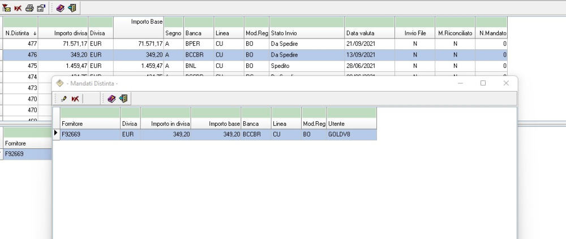Click the Importo divisa column header

coord(63,33)
